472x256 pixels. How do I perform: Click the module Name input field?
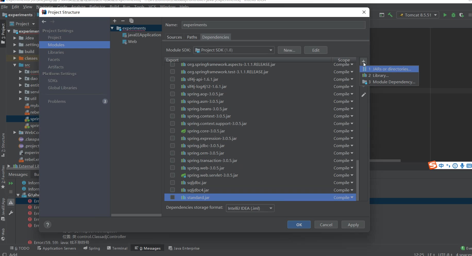[x=273, y=25]
